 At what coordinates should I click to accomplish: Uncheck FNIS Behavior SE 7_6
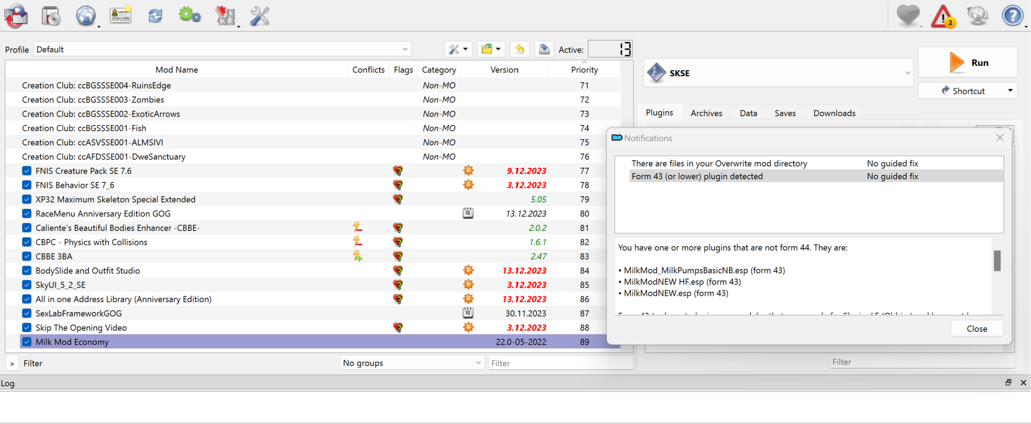click(x=26, y=185)
